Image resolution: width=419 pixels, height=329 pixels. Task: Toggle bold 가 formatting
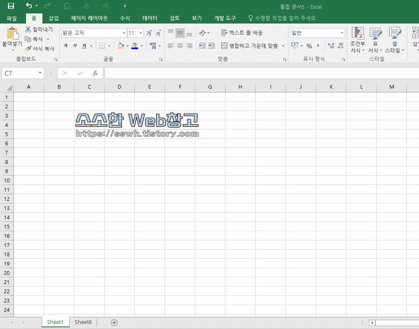click(66, 46)
